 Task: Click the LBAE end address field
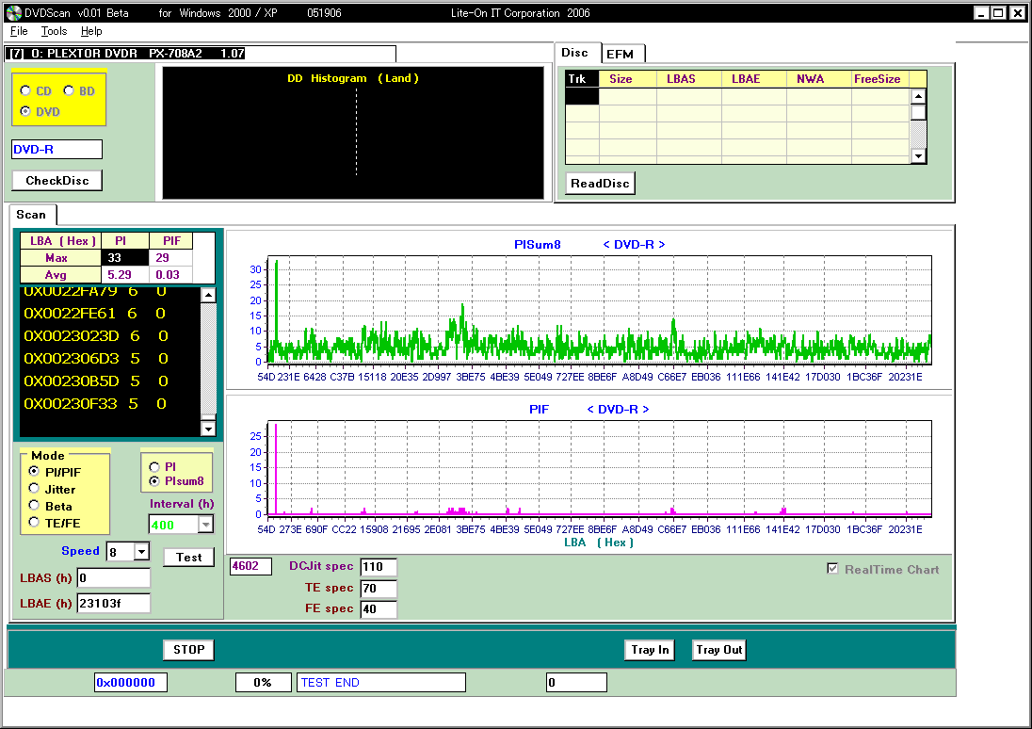tap(113, 604)
